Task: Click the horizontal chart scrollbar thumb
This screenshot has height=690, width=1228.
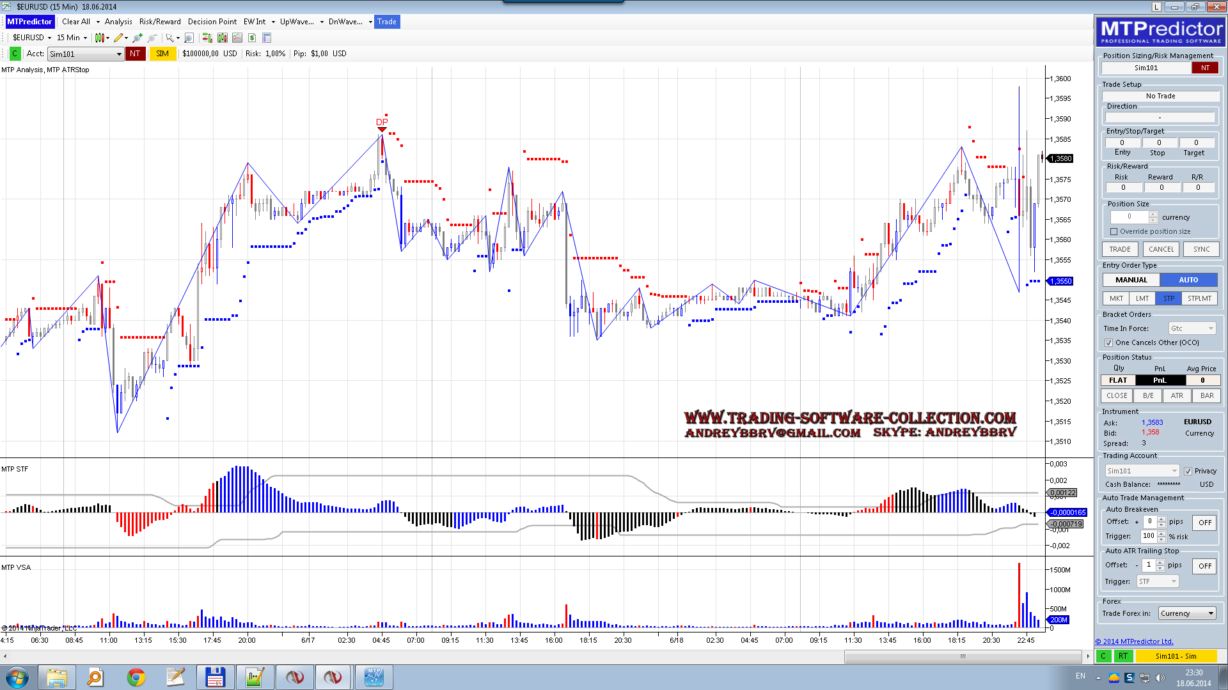Action: coord(963,656)
